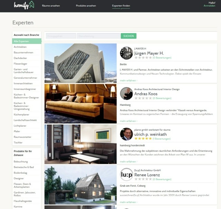Open the Produkte ansehen menu
The height and width of the screenshot is (209, 221).
coord(86,6)
